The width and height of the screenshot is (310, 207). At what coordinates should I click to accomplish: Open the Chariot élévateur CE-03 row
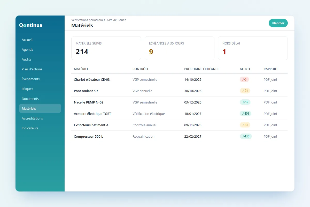(x=180, y=79)
